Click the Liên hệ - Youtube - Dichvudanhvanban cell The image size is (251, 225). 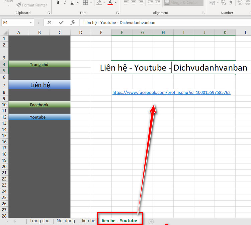(173, 68)
